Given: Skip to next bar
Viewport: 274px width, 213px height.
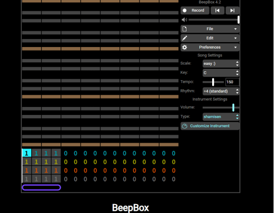Looking at the screenshot, I should click(x=232, y=10).
